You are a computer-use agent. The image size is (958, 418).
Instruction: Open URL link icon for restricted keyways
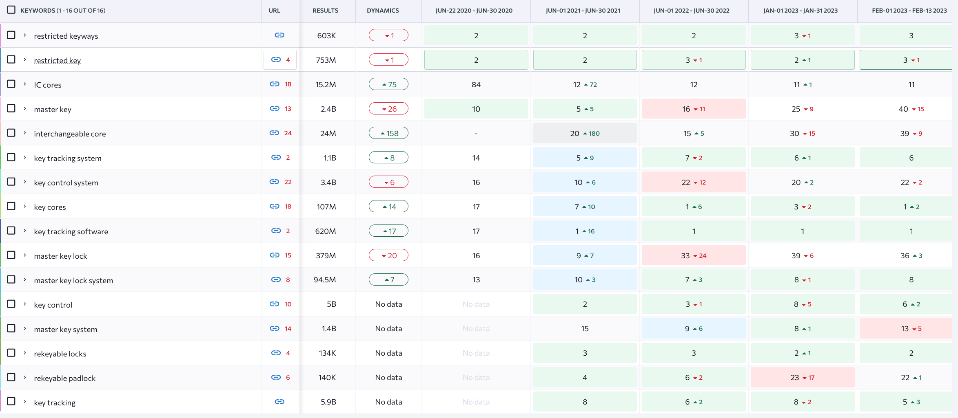tap(279, 35)
